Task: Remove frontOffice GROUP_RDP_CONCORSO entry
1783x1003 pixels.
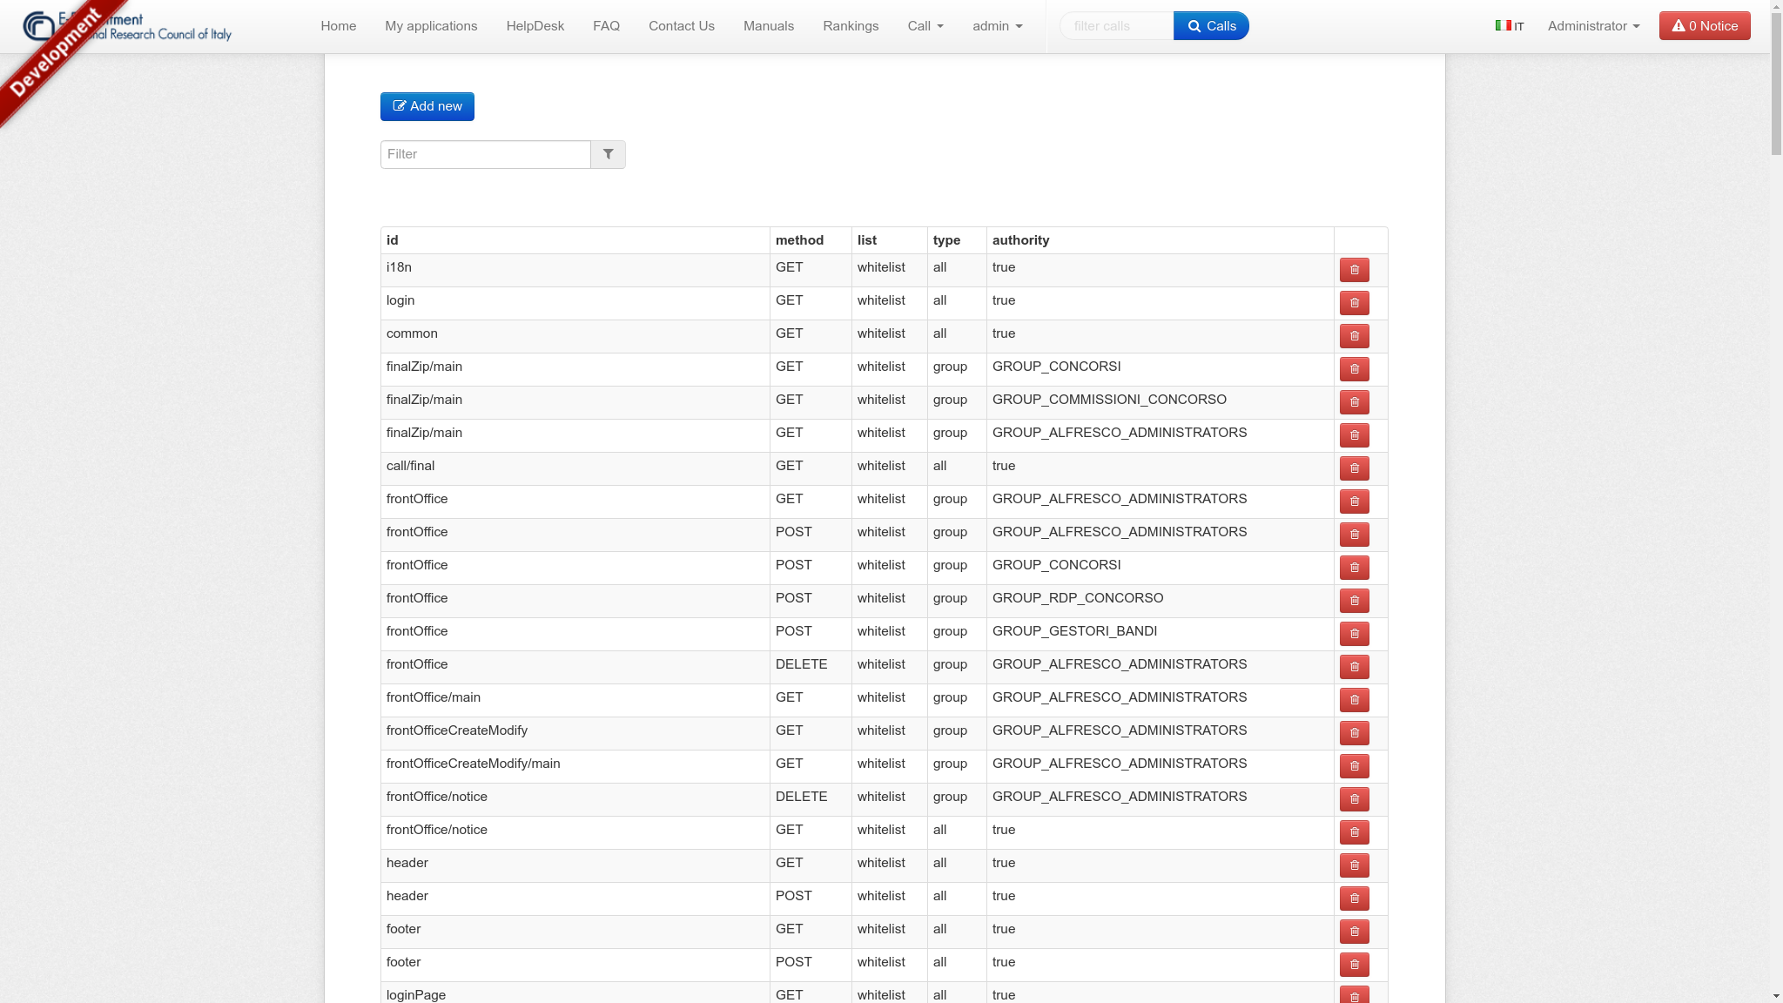Action: coord(1354,601)
